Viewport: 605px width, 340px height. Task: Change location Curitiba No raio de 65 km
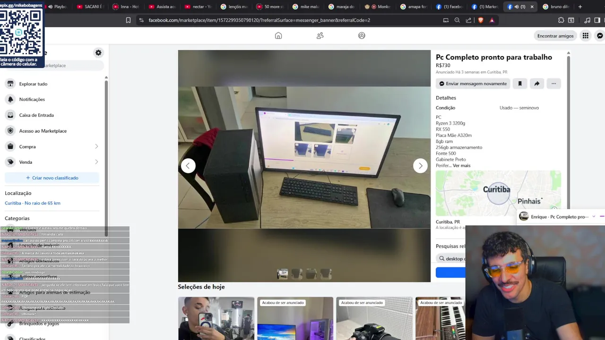coord(33,203)
